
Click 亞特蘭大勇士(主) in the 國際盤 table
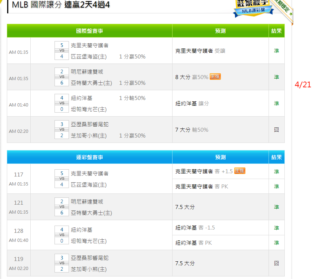(x=91, y=83)
